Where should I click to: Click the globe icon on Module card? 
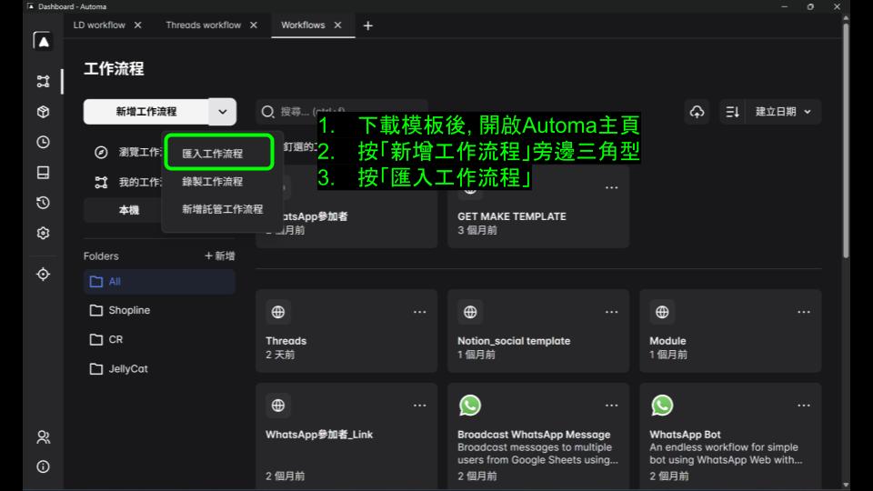[x=662, y=312]
